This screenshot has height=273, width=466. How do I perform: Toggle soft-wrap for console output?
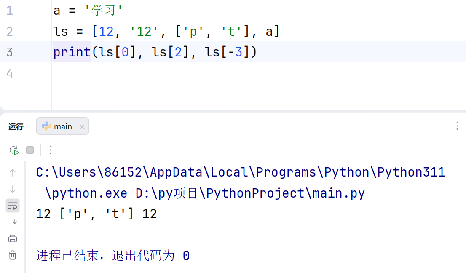click(x=13, y=206)
